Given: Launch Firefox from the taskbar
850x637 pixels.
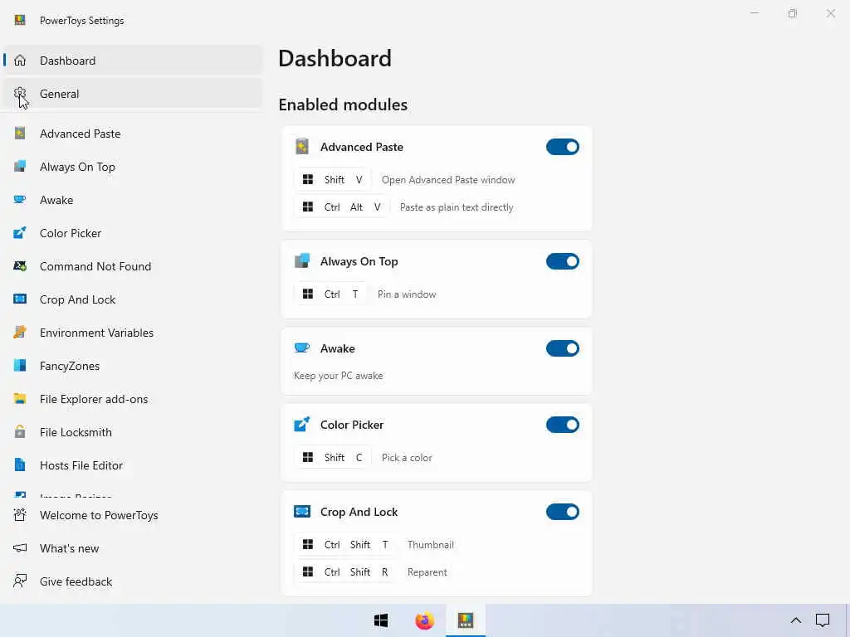Looking at the screenshot, I should point(424,620).
